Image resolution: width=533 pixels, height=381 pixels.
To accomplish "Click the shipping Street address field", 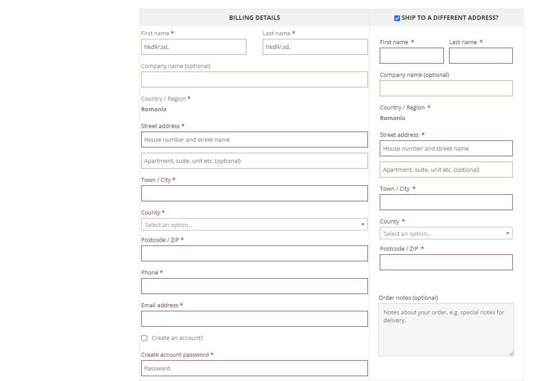I will pyautogui.click(x=446, y=148).
